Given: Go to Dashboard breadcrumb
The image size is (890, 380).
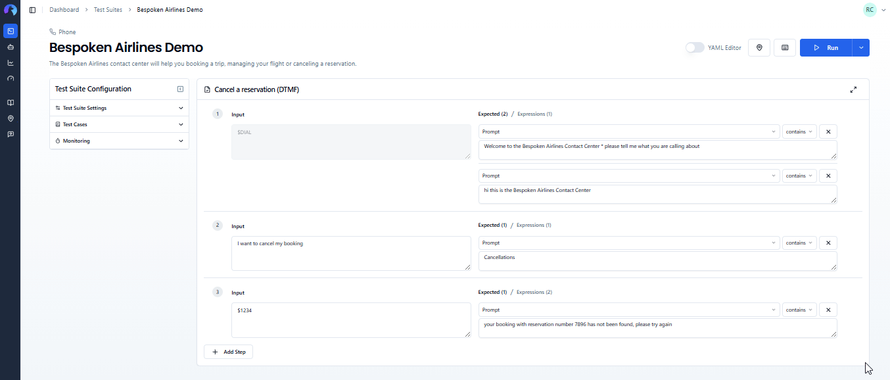Looking at the screenshot, I should click(x=64, y=10).
